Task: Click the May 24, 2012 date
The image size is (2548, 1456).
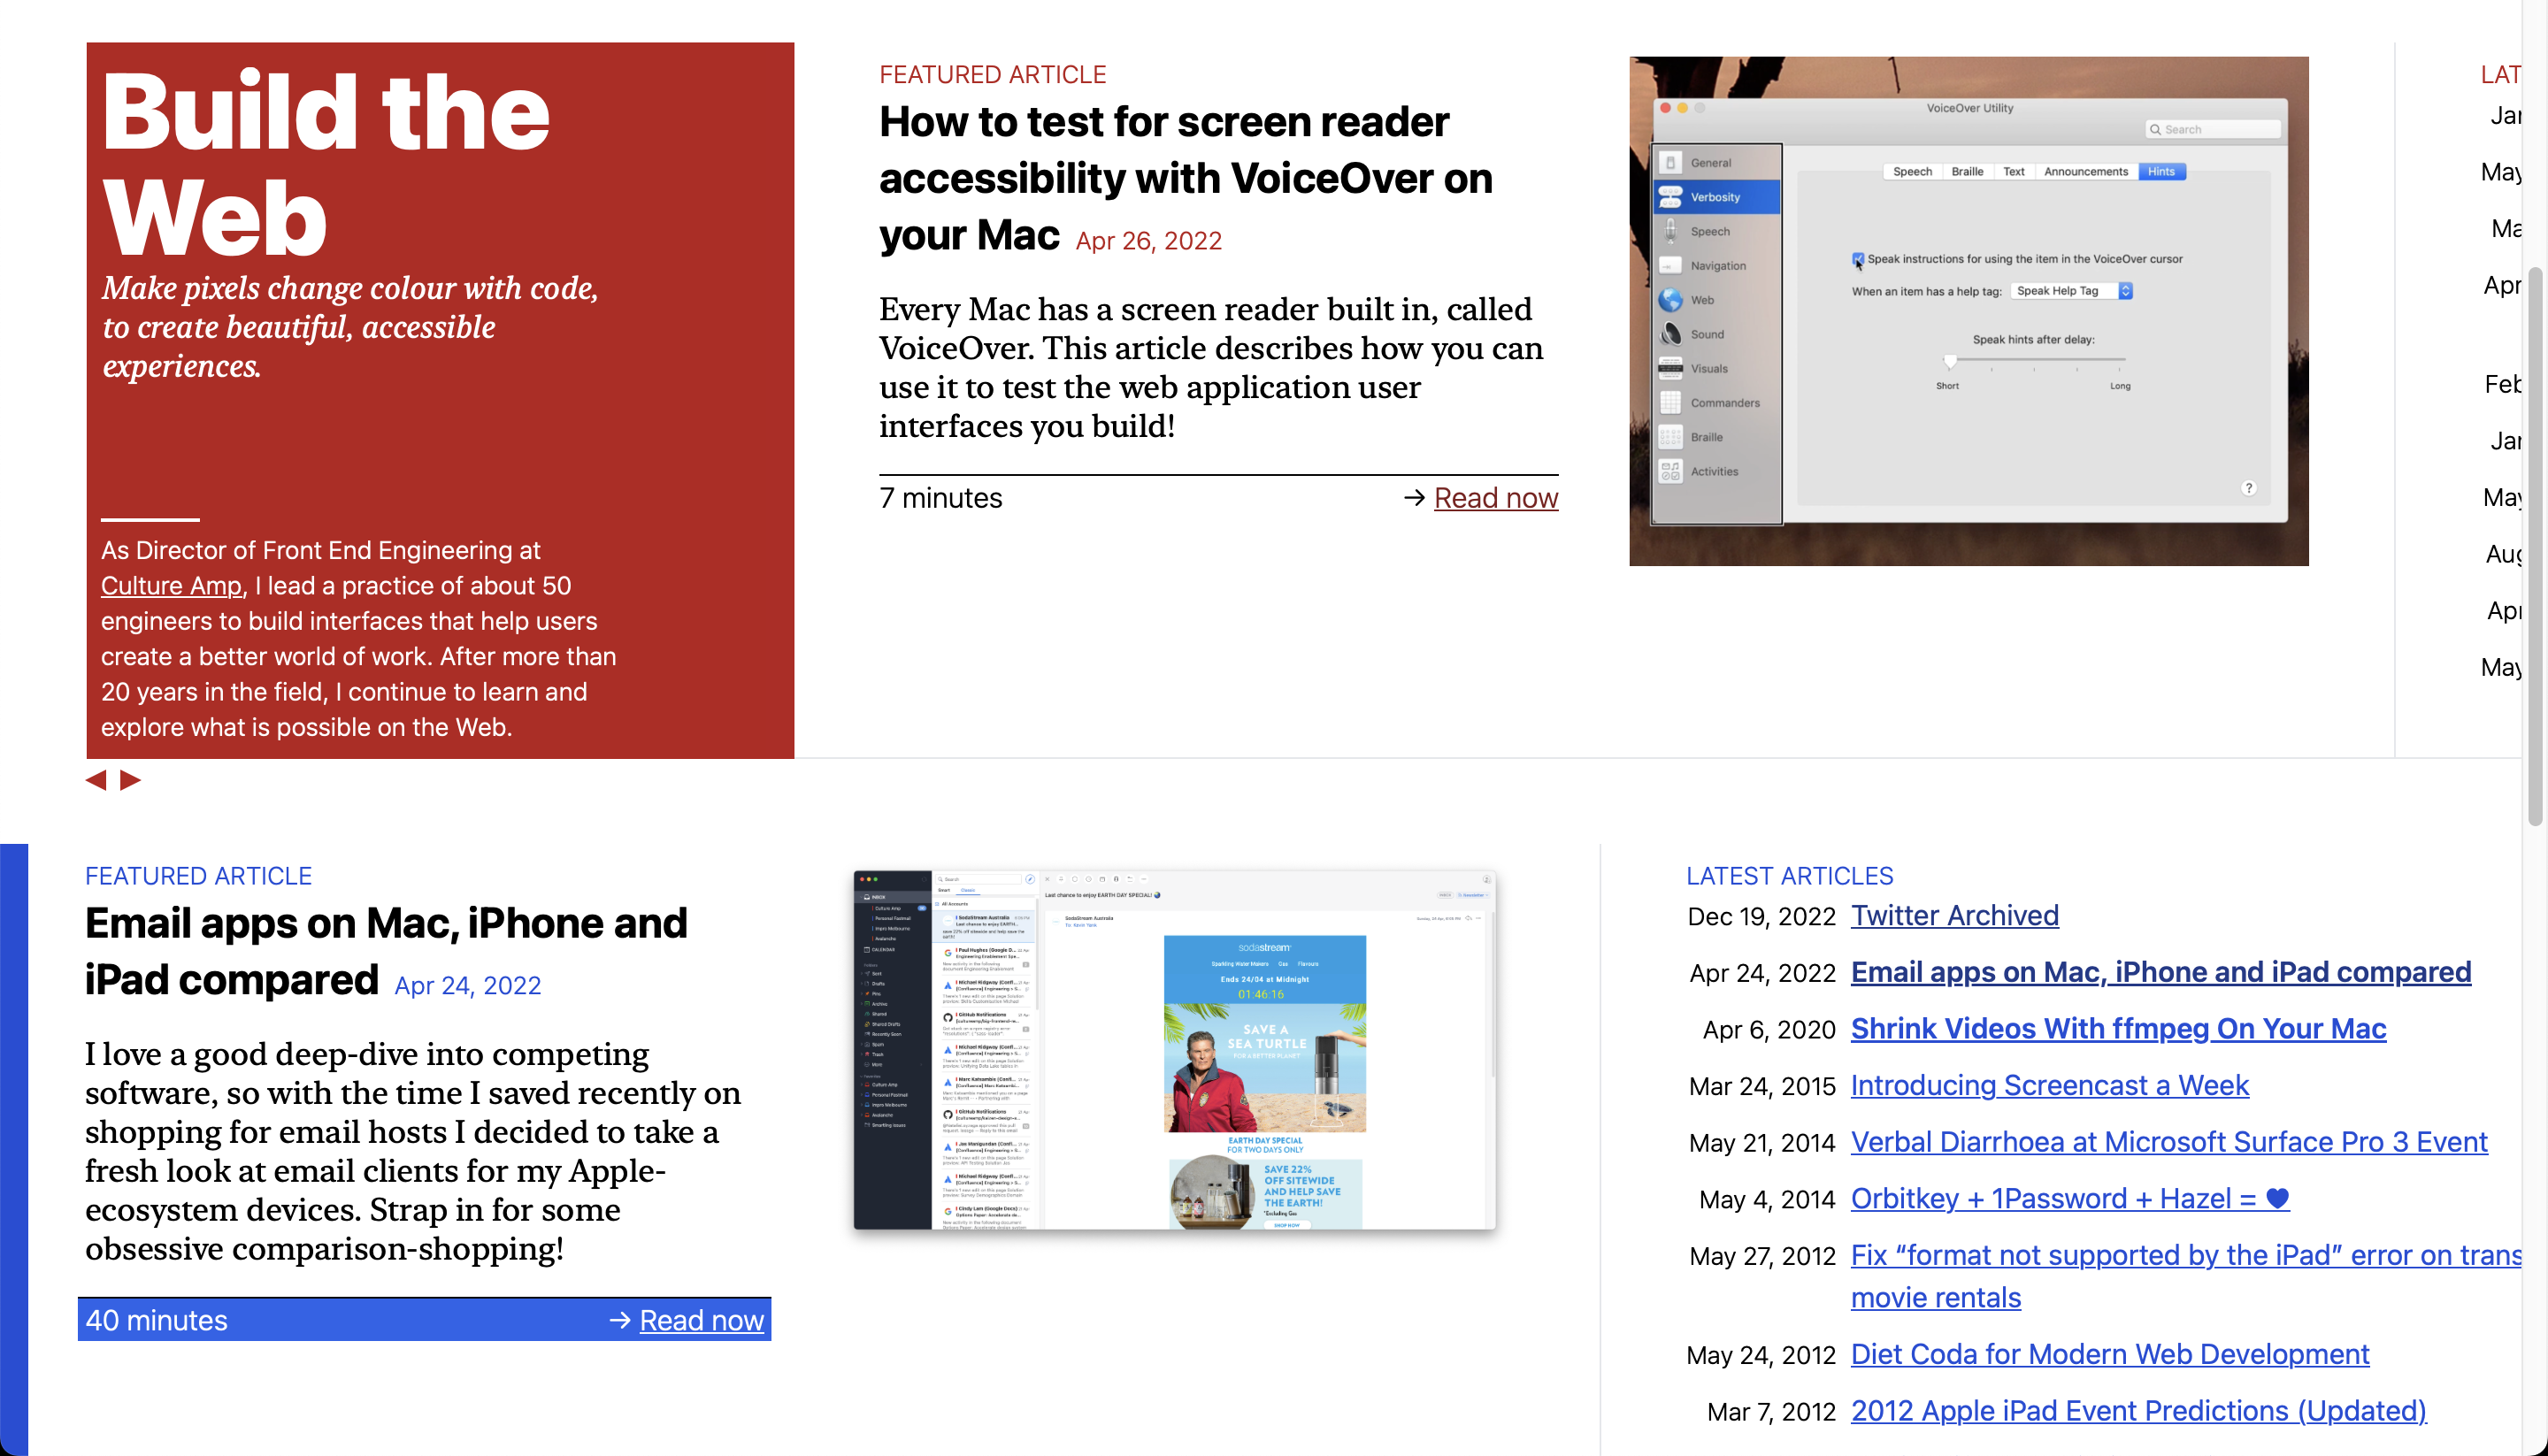Action: (x=1761, y=1355)
